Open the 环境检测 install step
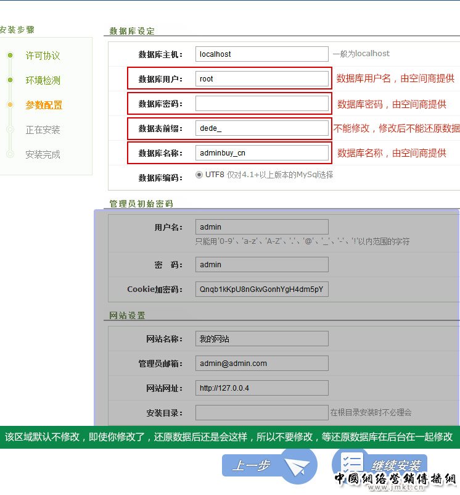Screen dimensions: 460x495 (43, 80)
